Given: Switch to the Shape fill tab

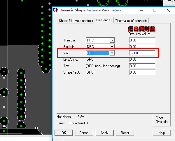Looking at the screenshot, I should [x=65, y=21].
